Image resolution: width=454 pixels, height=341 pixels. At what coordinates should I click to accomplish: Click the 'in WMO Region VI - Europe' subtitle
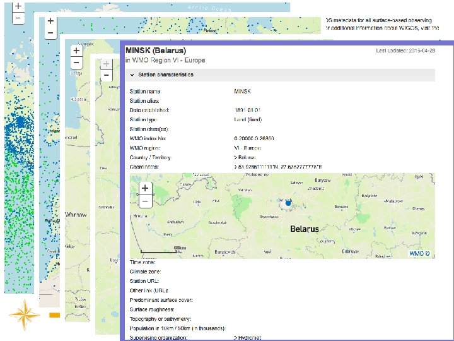pos(165,61)
